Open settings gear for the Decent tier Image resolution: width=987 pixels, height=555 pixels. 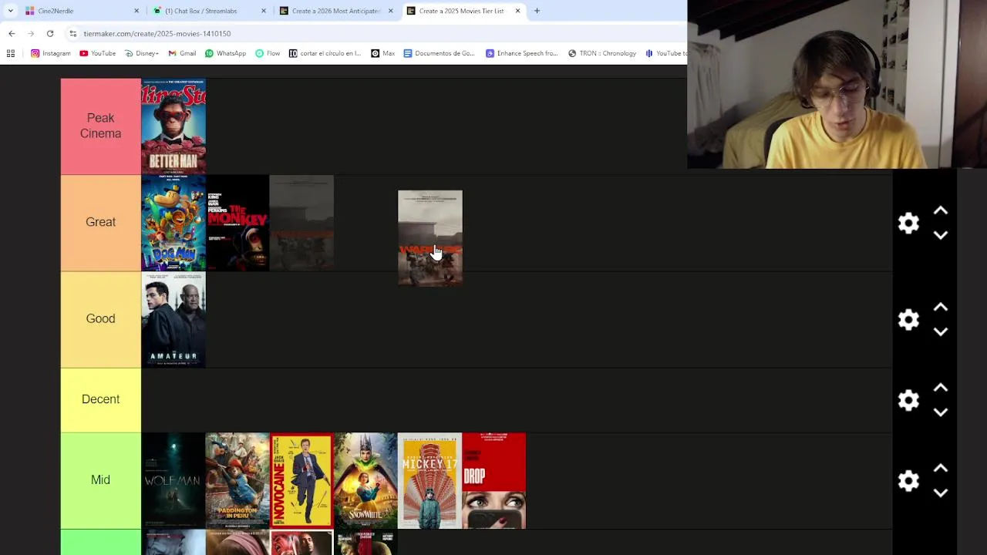pyautogui.click(x=908, y=399)
